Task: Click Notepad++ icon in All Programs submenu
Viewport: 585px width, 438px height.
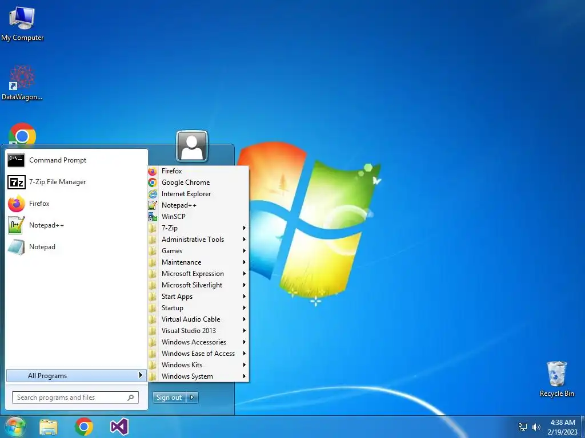Action: pyautogui.click(x=152, y=205)
